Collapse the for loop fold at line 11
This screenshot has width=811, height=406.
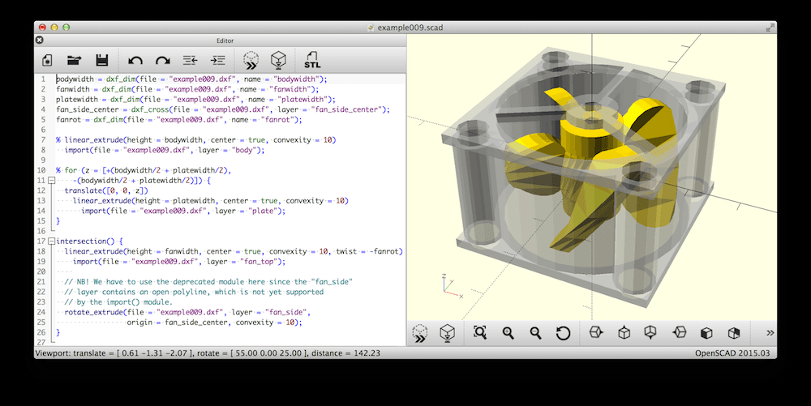[x=51, y=181]
